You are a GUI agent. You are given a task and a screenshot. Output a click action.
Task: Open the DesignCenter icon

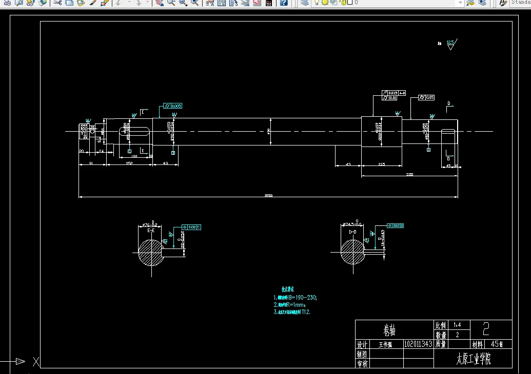pos(222,3)
